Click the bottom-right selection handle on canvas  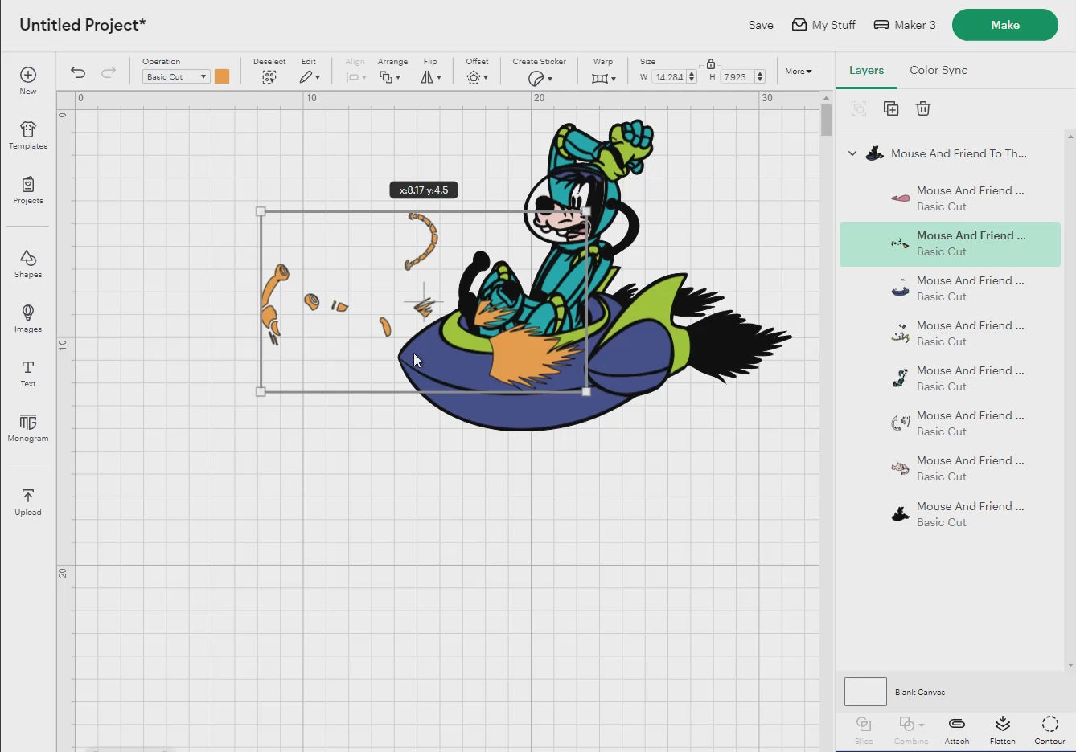point(586,391)
